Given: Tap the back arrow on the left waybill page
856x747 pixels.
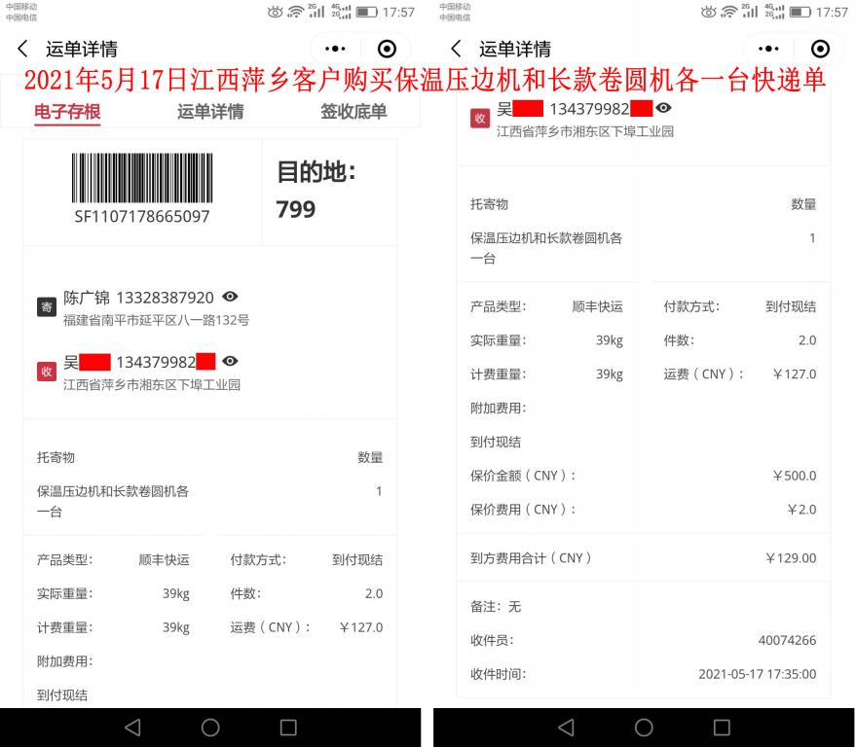Looking at the screenshot, I should 21,48.
